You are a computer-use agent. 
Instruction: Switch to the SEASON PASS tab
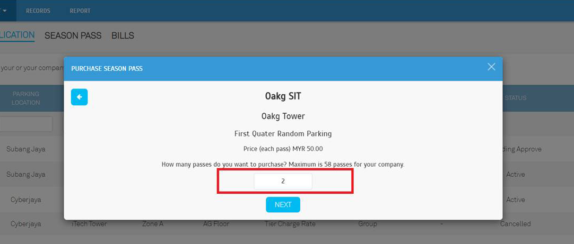tap(73, 36)
